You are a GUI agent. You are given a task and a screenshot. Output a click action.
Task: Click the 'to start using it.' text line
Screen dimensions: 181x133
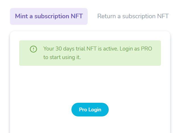coord(62,57)
